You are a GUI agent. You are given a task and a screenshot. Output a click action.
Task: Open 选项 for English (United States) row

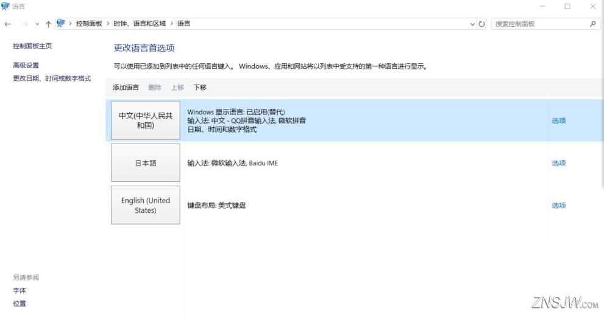(558, 206)
